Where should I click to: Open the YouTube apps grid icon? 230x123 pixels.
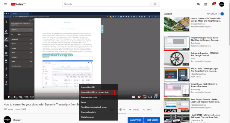click(x=205, y=4)
